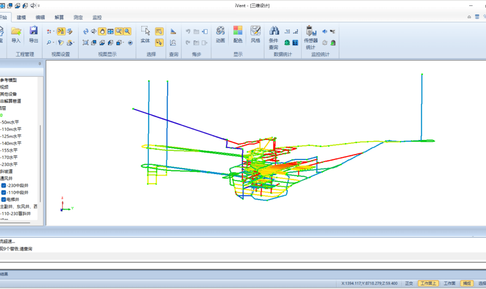Click the surveillance camera icon
The width and height of the screenshot is (486, 289).
(x=333, y=31)
